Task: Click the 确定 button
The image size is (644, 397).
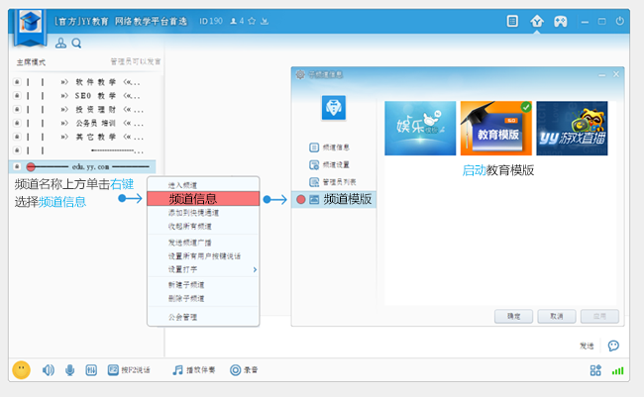Action: tap(513, 316)
